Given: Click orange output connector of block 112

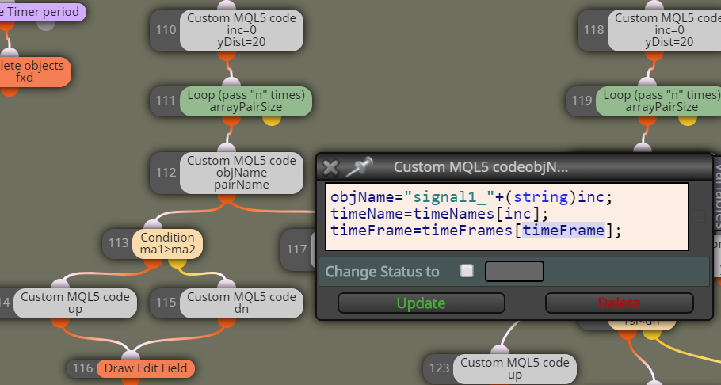Looking at the screenshot, I should pos(227,198).
